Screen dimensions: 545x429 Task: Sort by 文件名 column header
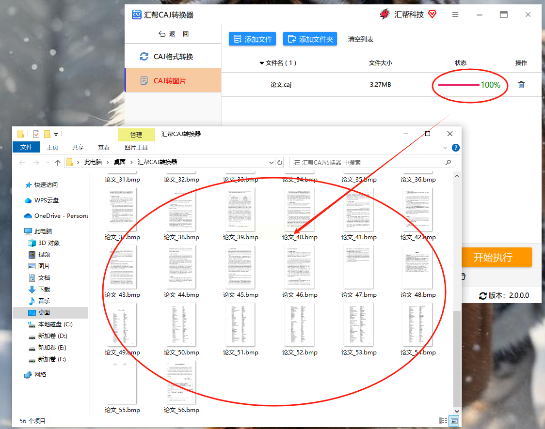click(278, 63)
